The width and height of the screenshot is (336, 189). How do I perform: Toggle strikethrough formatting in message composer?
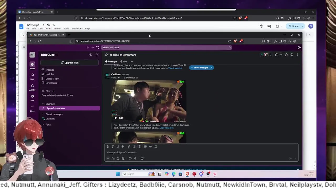pos(123,146)
